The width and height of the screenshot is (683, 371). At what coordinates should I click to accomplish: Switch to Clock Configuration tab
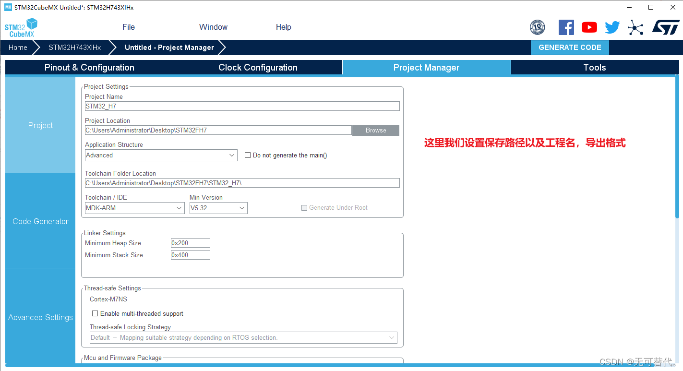tap(258, 68)
